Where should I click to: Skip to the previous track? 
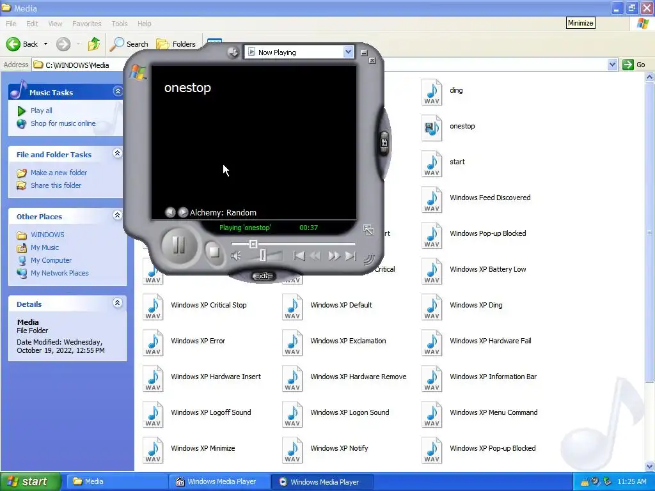(299, 256)
